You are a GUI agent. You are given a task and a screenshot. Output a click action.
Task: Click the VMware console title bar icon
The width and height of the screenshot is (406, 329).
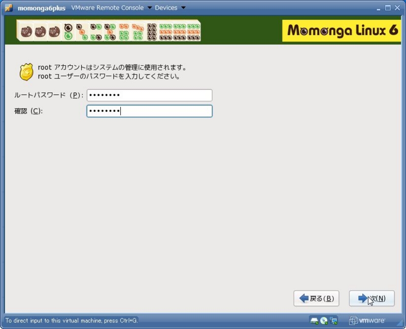click(x=9, y=8)
